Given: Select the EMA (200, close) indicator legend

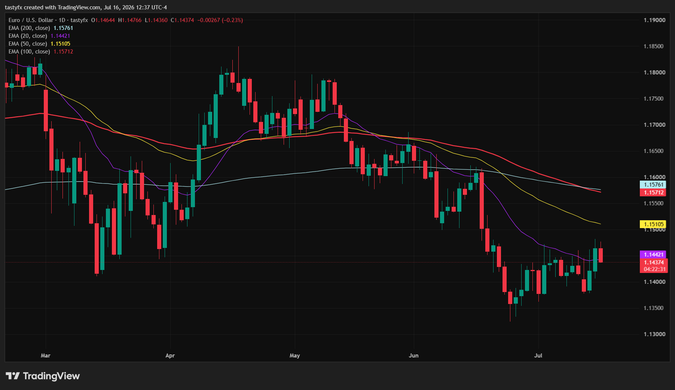Looking at the screenshot, I should (41, 28).
